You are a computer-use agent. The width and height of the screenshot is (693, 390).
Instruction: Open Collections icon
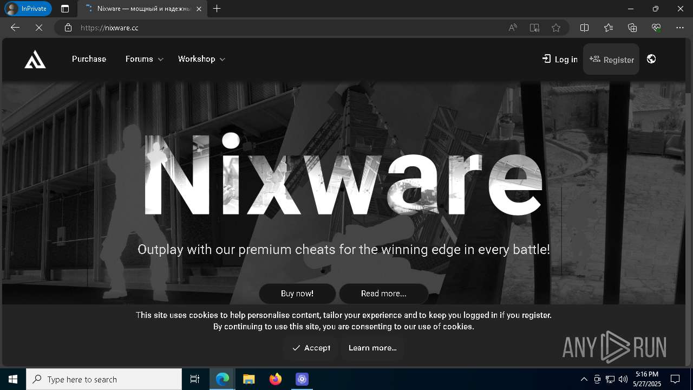[632, 28]
